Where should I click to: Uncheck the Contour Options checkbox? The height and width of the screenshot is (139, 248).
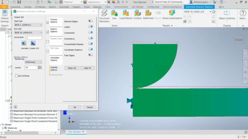click(x=47, y=22)
